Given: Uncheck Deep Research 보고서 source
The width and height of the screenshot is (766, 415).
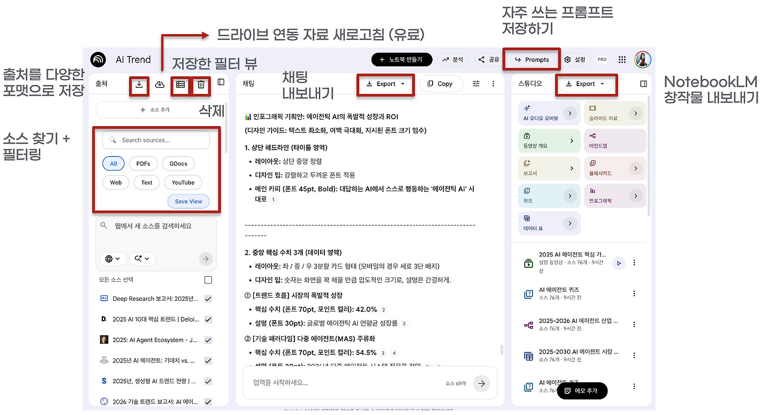Looking at the screenshot, I should [x=208, y=298].
